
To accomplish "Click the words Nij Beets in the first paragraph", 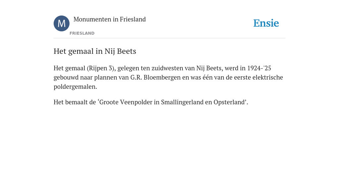I will 209,68.
